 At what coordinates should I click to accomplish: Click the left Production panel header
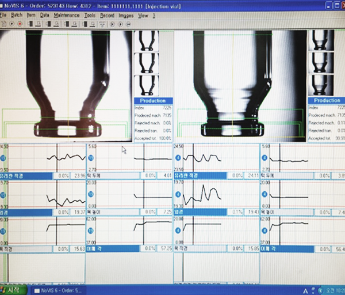152,101
